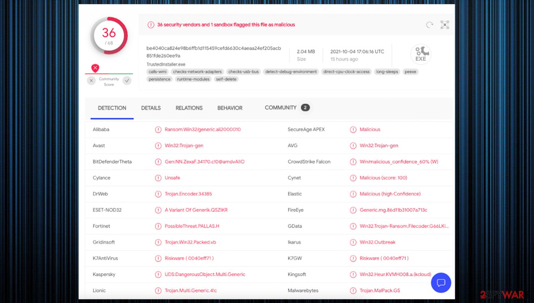Click the alert icon beside Win32:Trojan-gen for Avast
This screenshot has width=534, height=303.
coord(158,146)
